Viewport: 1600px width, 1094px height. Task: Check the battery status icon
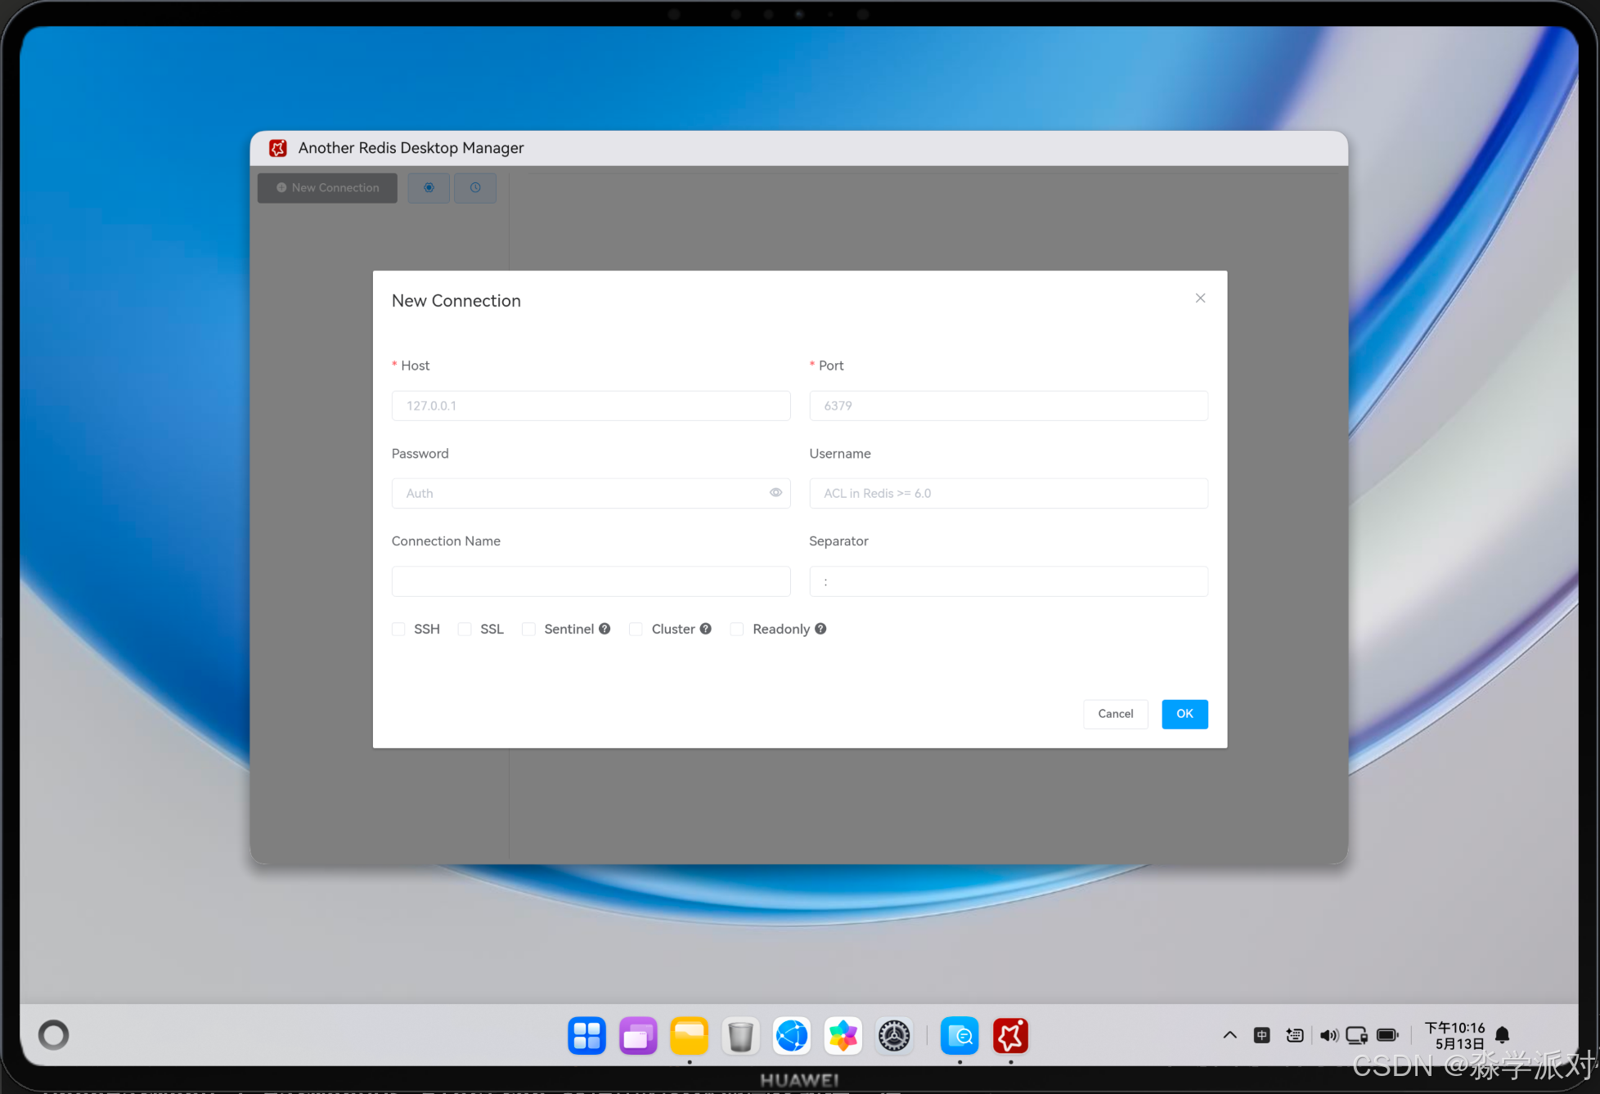tap(1388, 1035)
